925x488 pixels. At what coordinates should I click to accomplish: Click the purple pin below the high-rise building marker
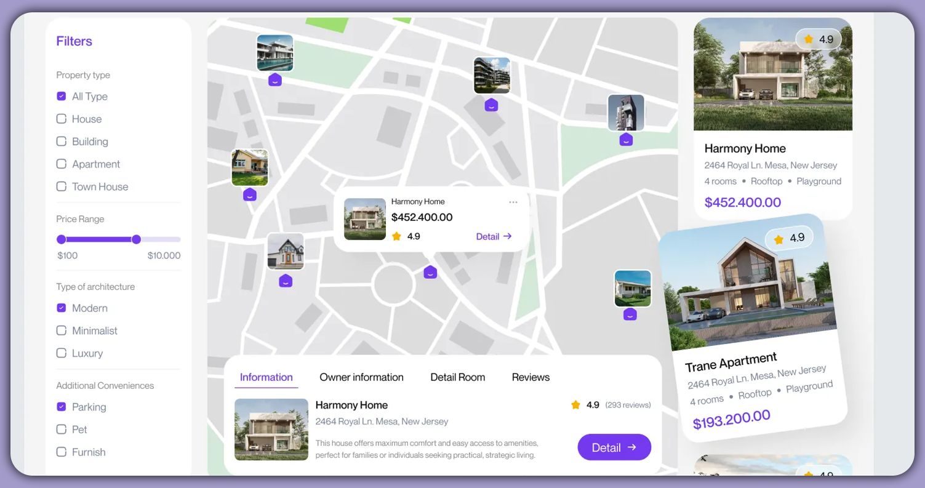click(626, 140)
